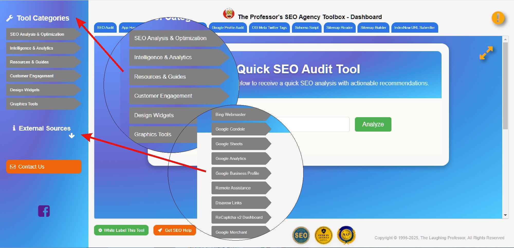The image size is (514, 248).
Task: Select the Sitemap Builder tab
Action: (373, 27)
